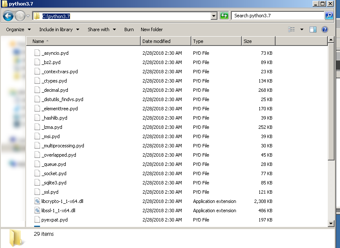Viewport: 340px width, 248px height.
Task: Select the _lzma.pyd file icon
Action: [37, 127]
